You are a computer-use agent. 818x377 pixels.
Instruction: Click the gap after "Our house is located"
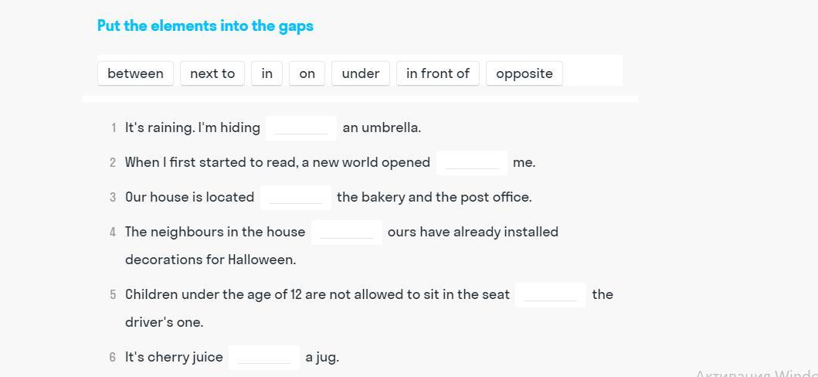296,197
